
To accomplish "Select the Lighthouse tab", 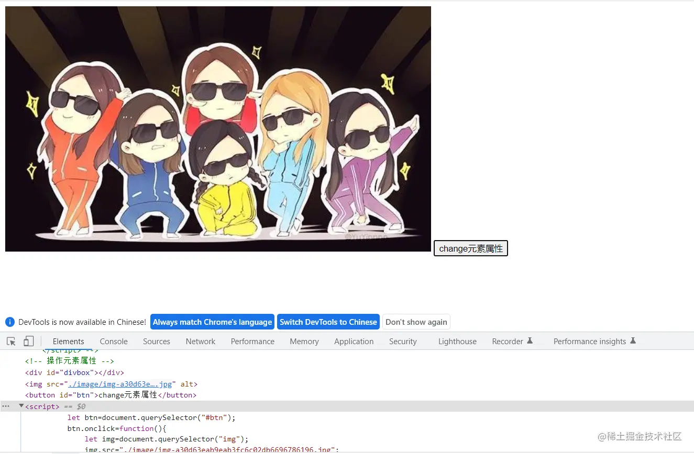I will tap(457, 342).
